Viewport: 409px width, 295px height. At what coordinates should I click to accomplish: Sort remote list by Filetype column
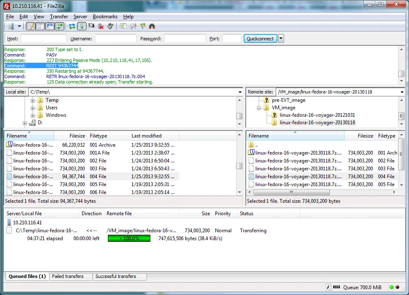[x=387, y=136]
